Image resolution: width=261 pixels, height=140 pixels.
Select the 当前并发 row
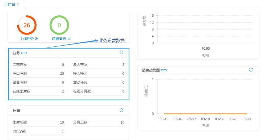point(38,64)
